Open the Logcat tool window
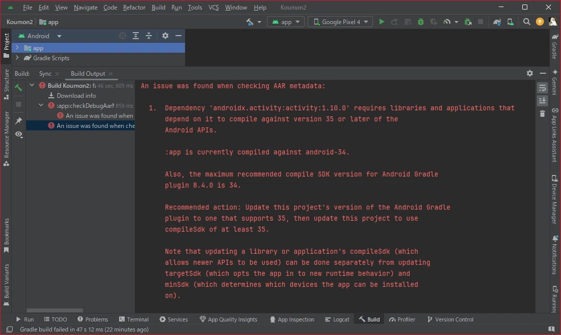Viewport: 561px width, 335px height. point(337,319)
